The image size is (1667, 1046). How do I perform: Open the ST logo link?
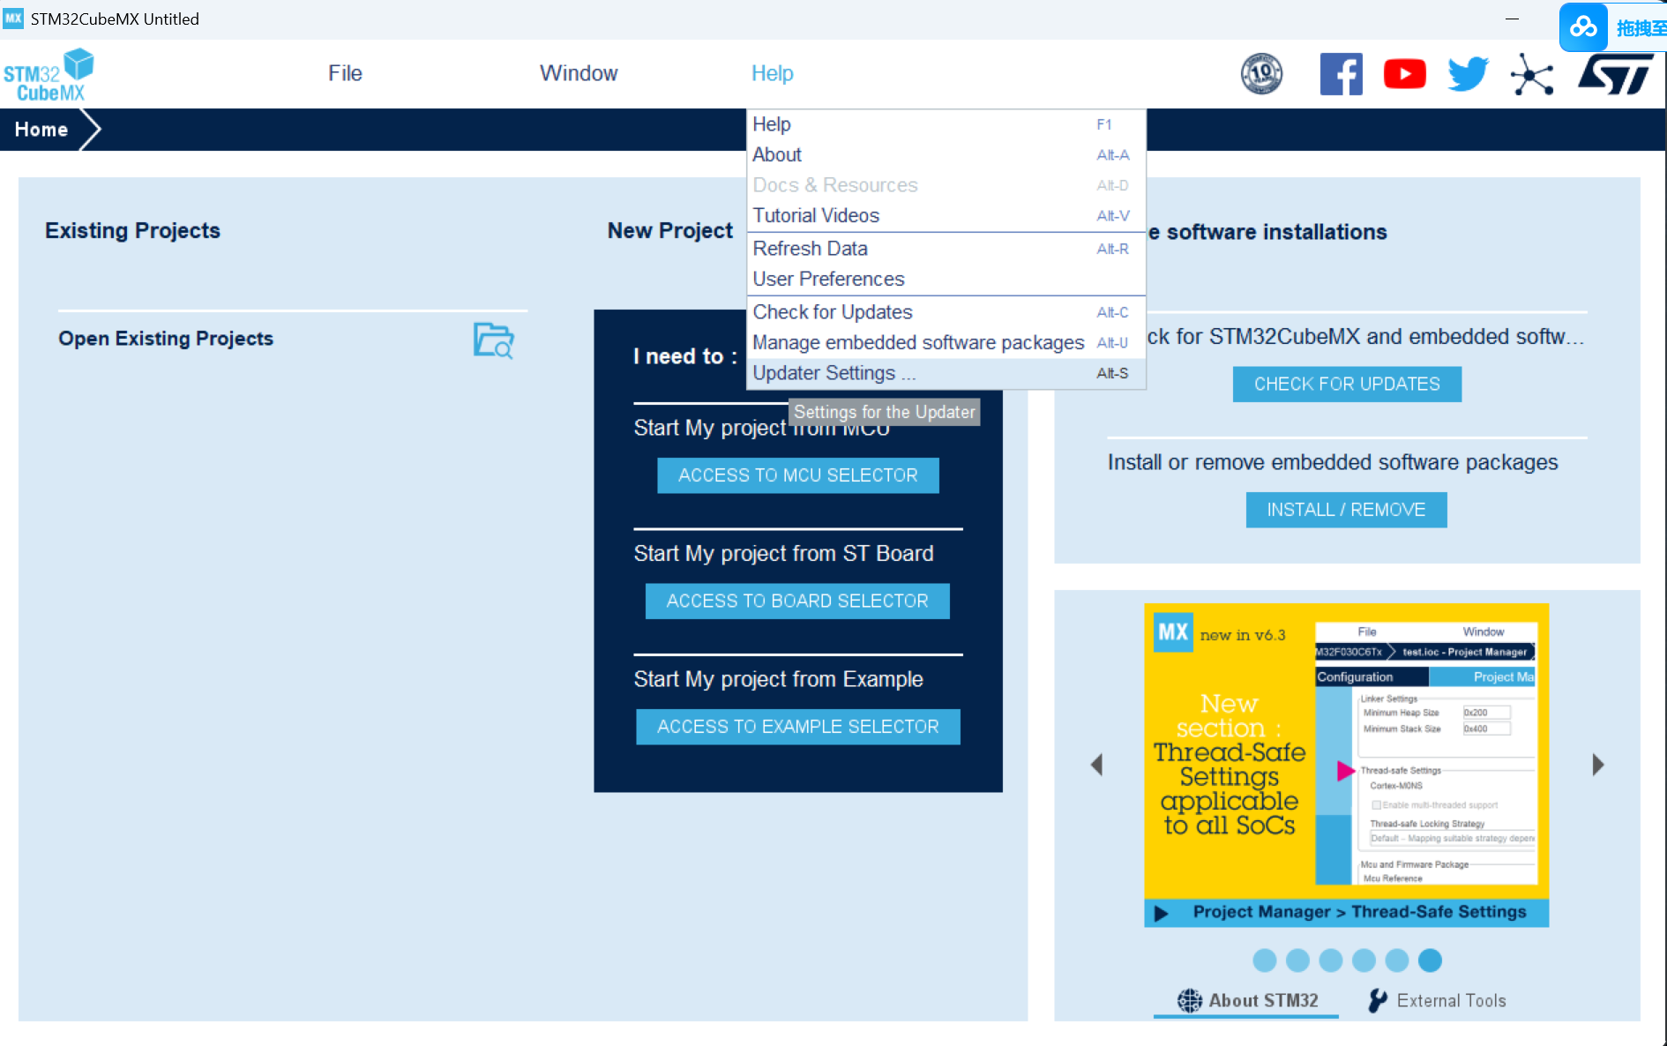pyautogui.click(x=1616, y=74)
